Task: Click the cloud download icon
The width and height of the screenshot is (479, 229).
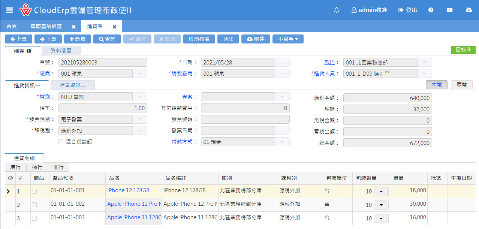Action: coord(469,10)
